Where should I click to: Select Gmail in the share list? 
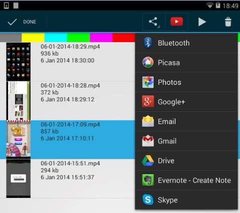tap(186, 141)
